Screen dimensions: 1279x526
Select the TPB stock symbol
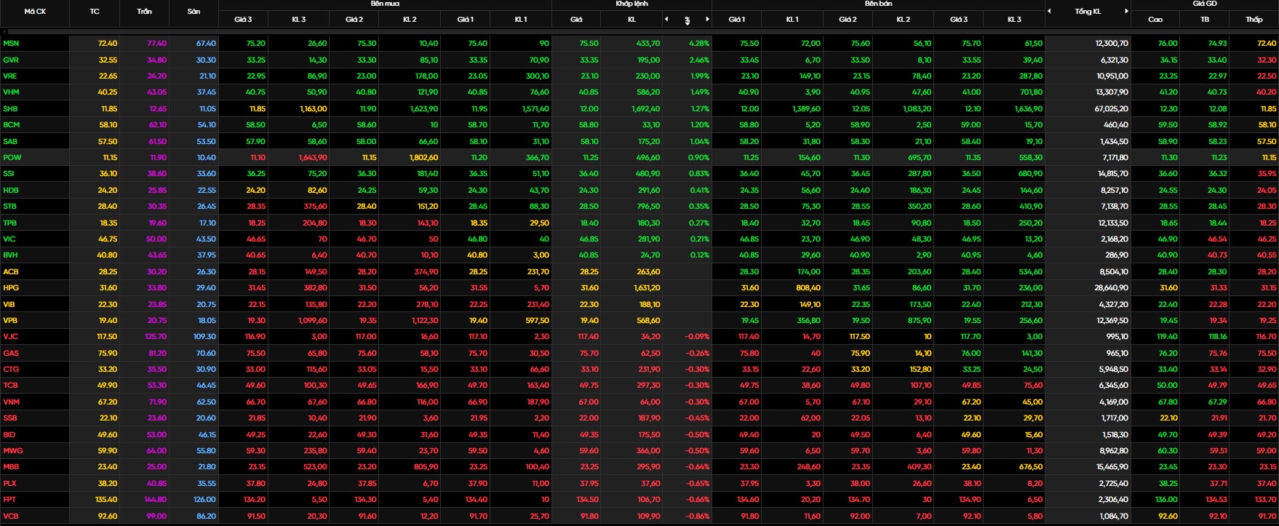(10, 223)
